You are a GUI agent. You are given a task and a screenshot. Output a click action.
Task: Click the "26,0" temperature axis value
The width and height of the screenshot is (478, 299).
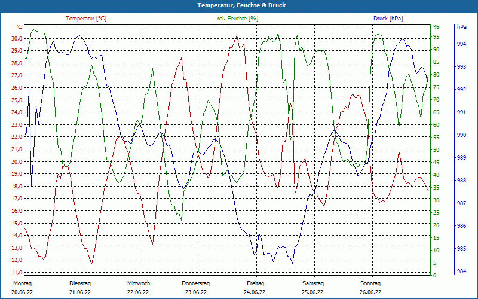17,87
